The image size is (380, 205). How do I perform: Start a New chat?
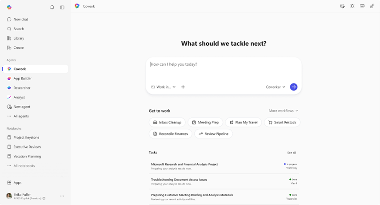35,20
